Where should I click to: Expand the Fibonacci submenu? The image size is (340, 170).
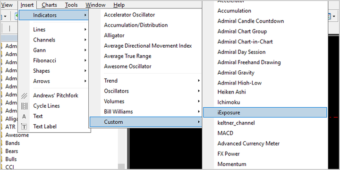53,60
